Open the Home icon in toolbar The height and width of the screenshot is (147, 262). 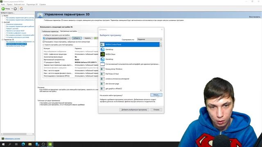[x=21, y=9]
